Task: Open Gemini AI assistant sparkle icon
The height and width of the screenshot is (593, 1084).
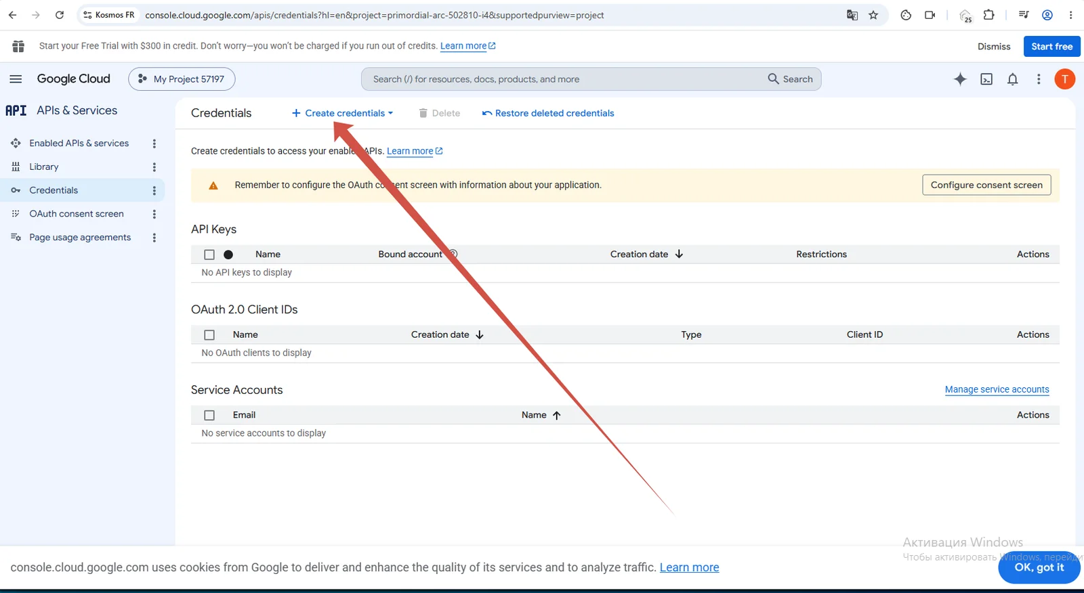Action: pos(960,79)
